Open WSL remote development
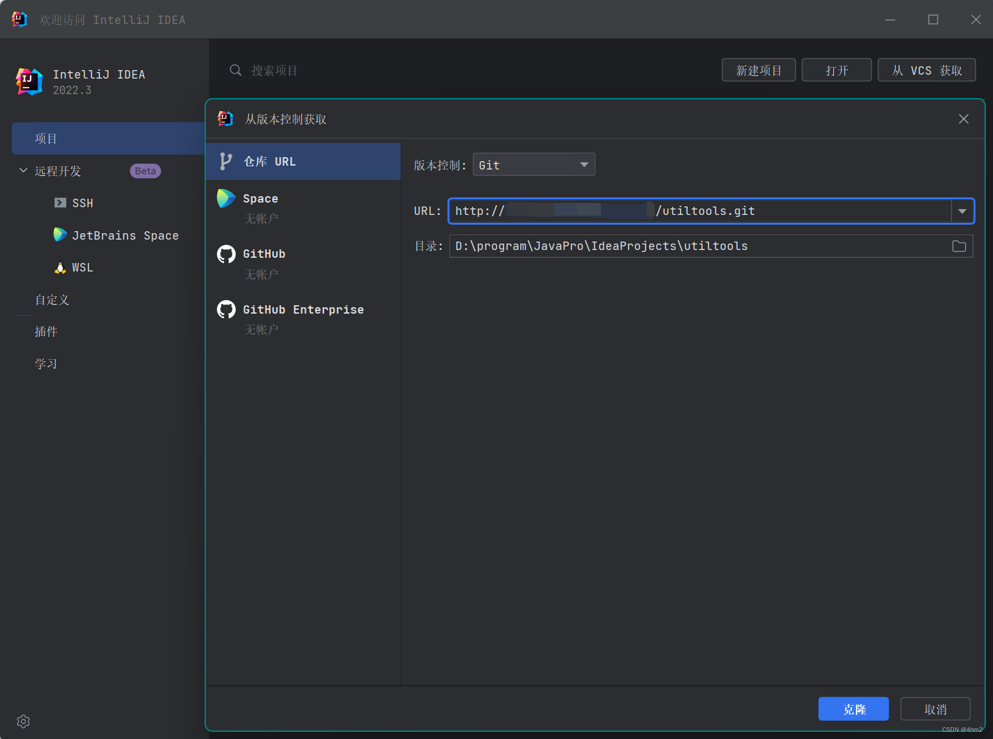993x739 pixels. pyautogui.click(x=82, y=268)
